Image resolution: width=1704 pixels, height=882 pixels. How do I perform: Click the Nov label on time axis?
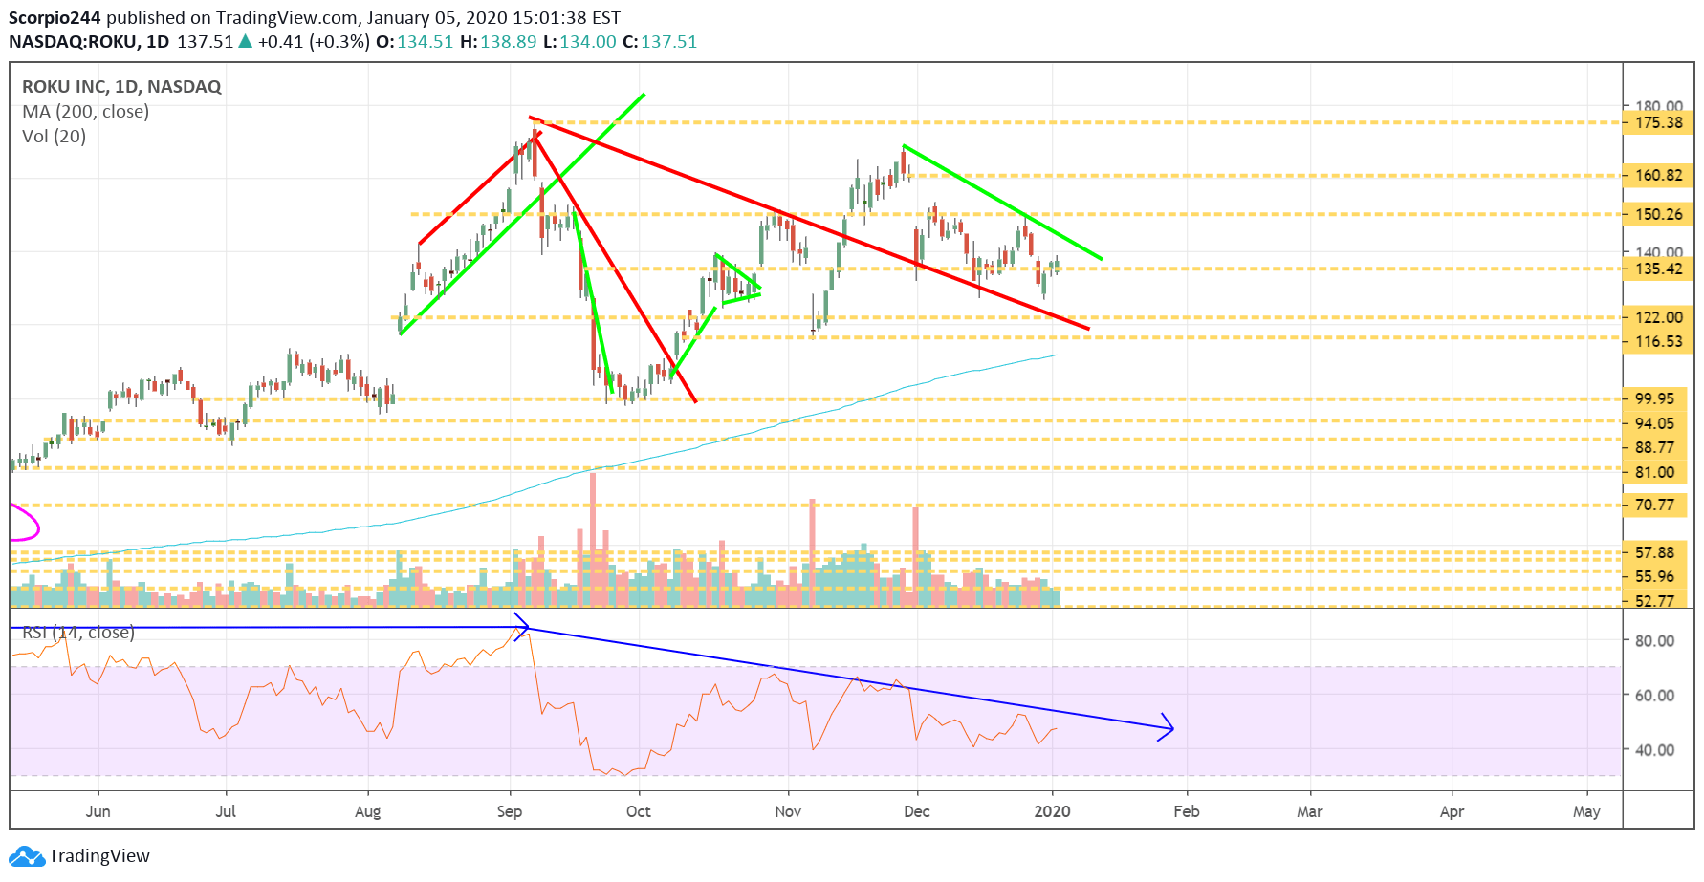[x=788, y=811]
